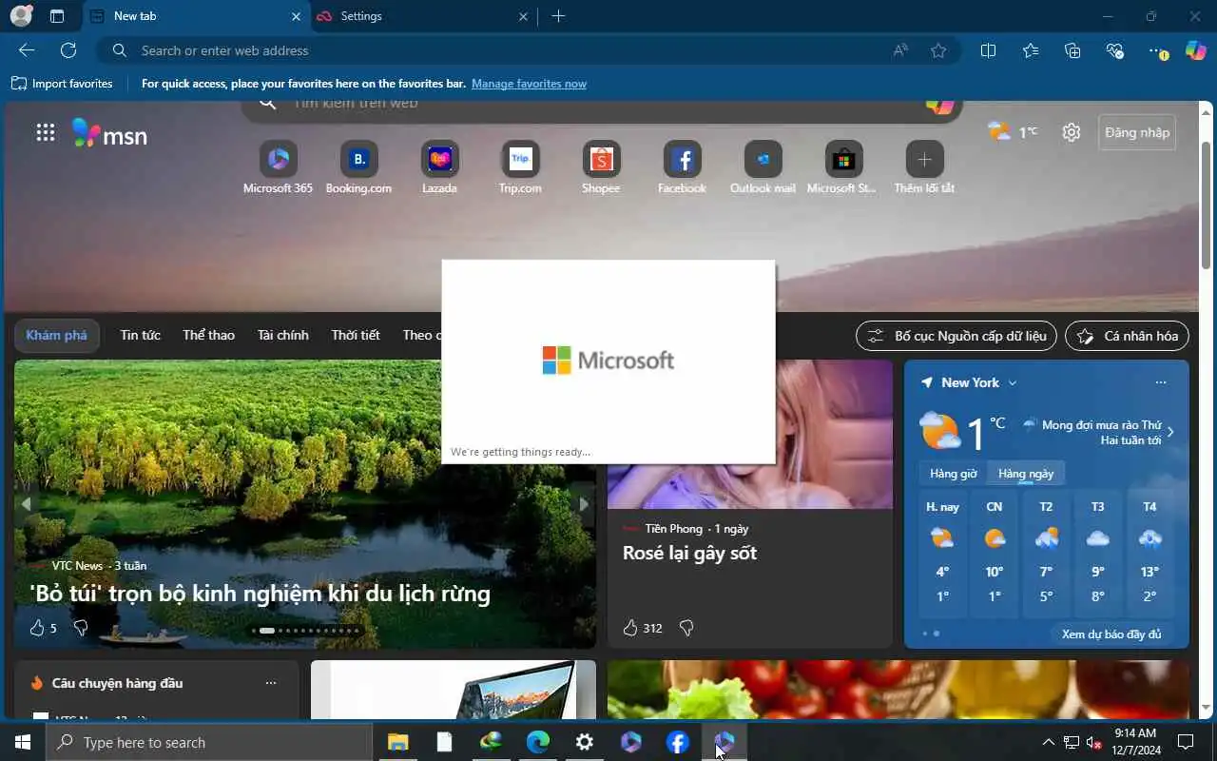Open Browser essentials heart icon

click(1115, 50)
